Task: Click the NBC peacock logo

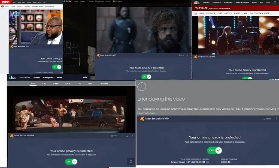Action: click(197, 3)
